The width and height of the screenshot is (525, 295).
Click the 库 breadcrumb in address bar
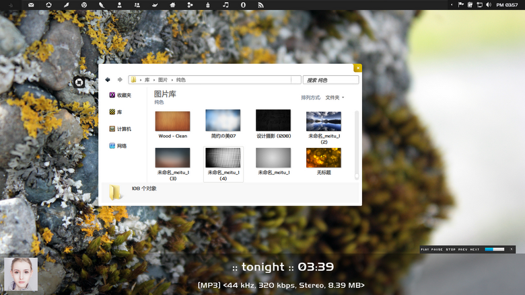[x=147, y=80]
